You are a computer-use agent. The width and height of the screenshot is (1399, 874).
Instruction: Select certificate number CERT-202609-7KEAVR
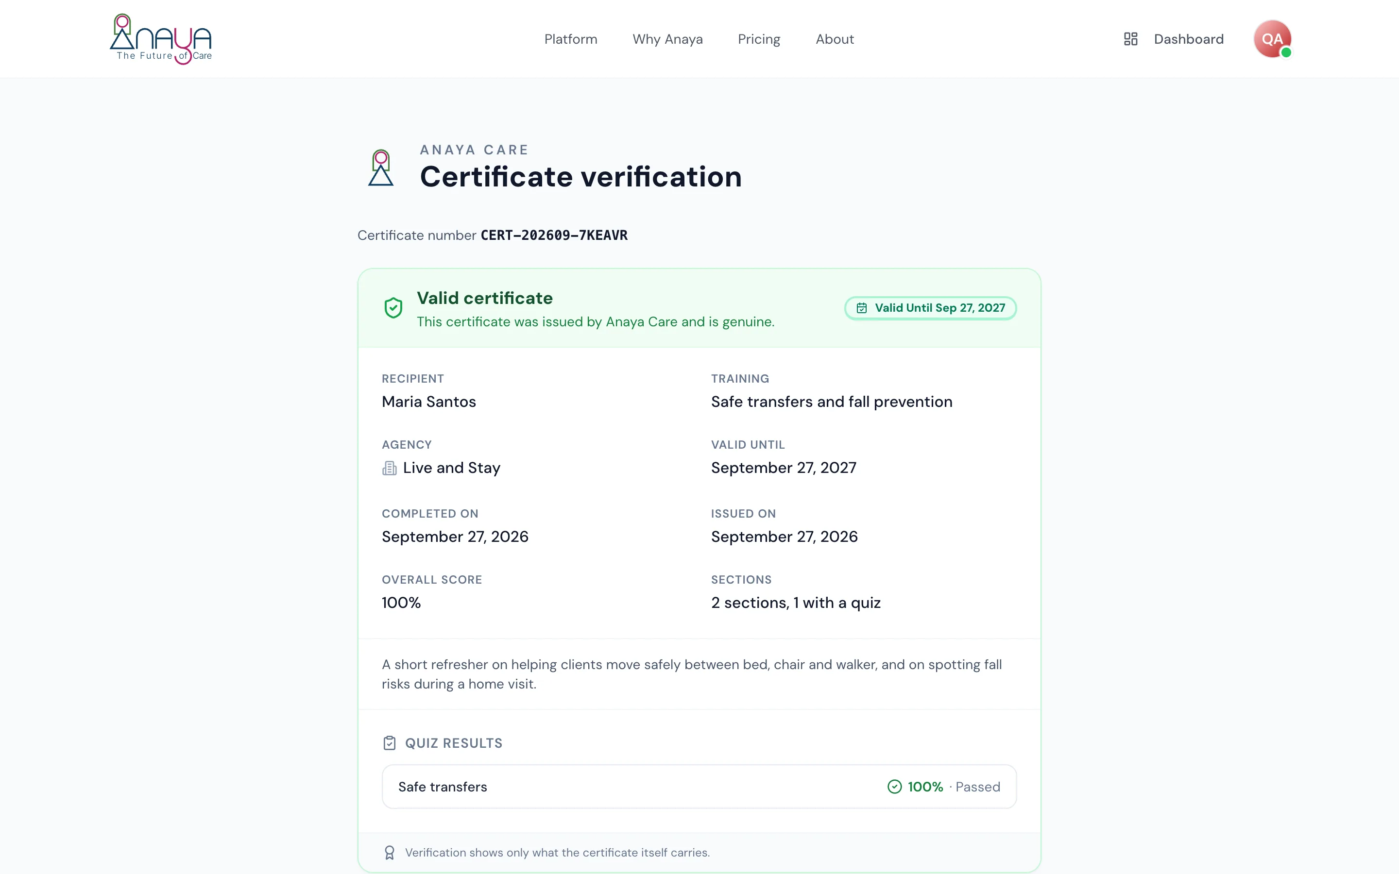coord(554,235)
